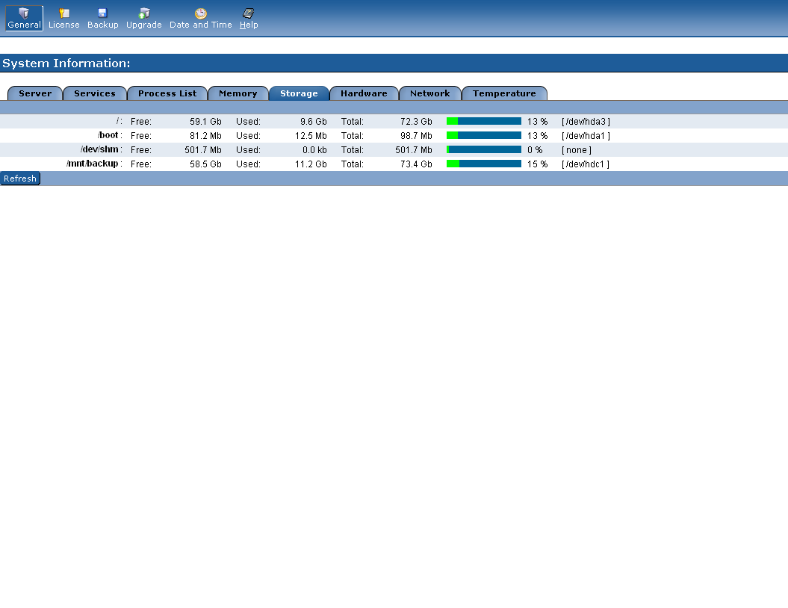Click the Refresh button
The image size is (788, 608).
(x=20, y=179)
